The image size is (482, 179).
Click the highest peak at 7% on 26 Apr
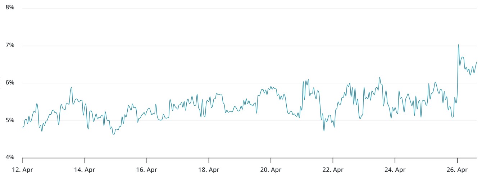coord(458,45)
